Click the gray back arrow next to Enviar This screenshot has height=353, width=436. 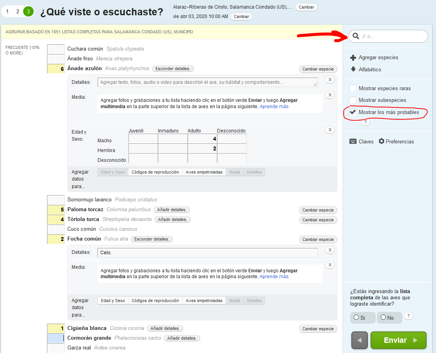(x=359, y=340)
